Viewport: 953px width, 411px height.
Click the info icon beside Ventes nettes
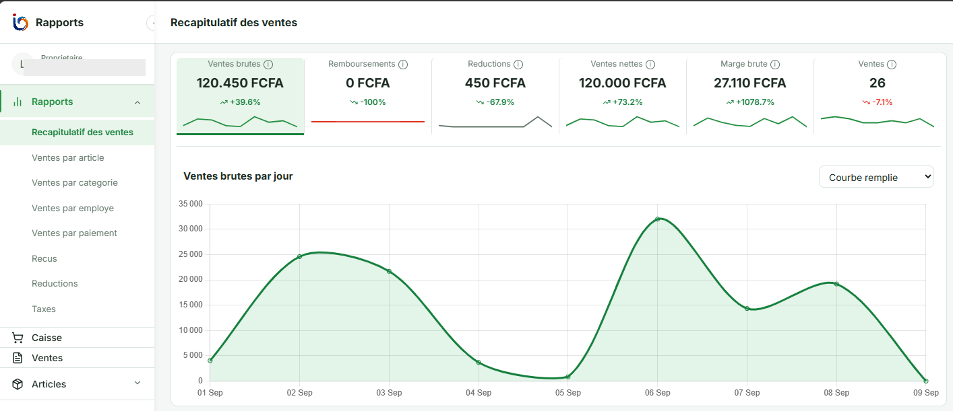click(650, 65)
